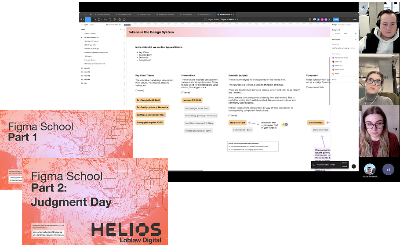Image resolution: width=400 pixels, height=245 pixels.
Task: Click the headphones audio icon
Action: (310, 20)
